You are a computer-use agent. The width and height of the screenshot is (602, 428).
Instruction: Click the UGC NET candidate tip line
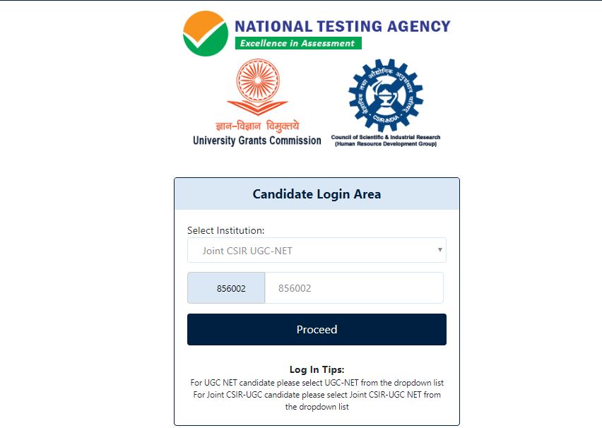click(317, 383)
